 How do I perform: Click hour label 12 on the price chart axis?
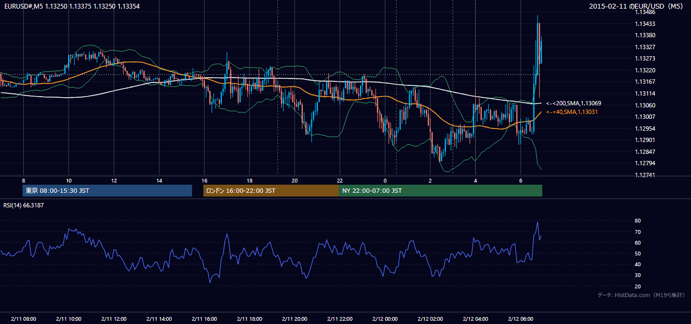pos(114,180)
